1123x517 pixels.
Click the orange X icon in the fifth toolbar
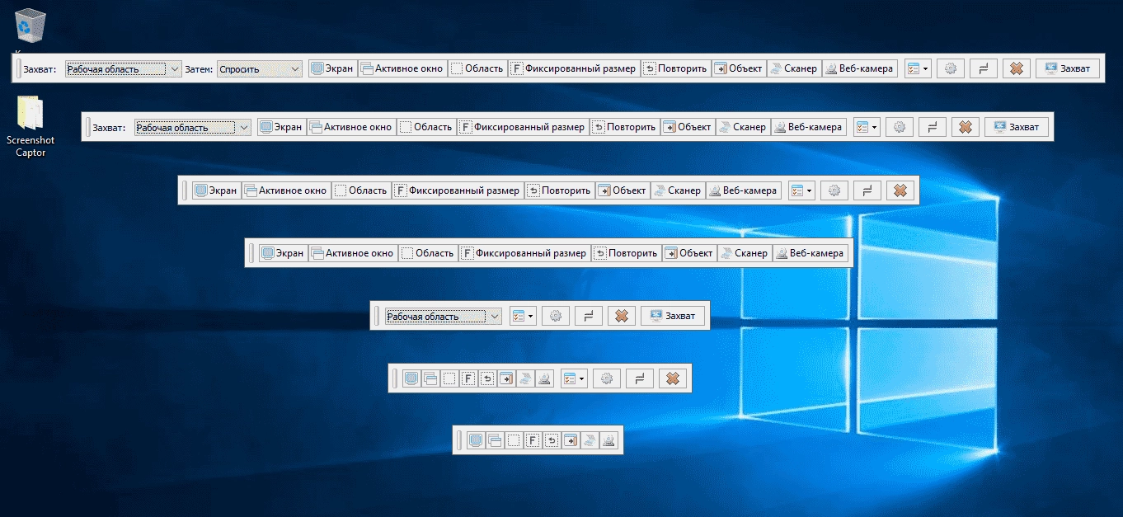(622, 316)
